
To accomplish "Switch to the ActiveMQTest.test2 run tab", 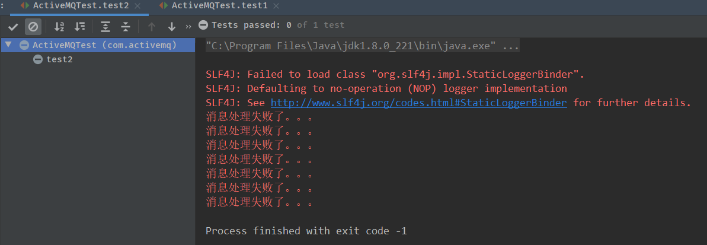I will click(x=81, y=5).
